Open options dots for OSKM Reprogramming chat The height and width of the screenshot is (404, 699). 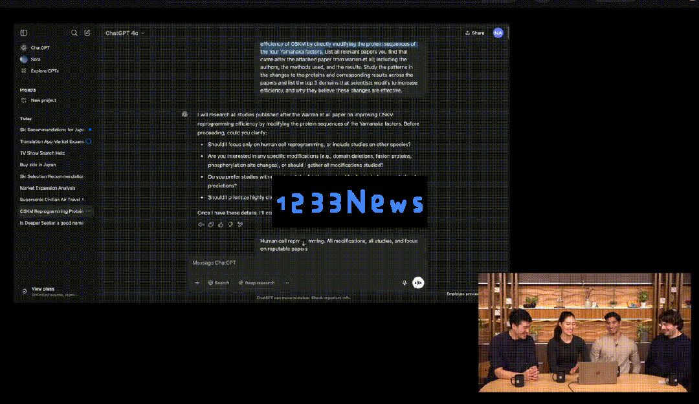(x=88, y=211)
